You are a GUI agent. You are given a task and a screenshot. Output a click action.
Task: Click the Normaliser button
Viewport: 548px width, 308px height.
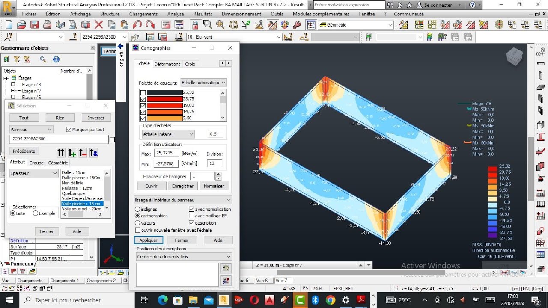coord(214,186)
